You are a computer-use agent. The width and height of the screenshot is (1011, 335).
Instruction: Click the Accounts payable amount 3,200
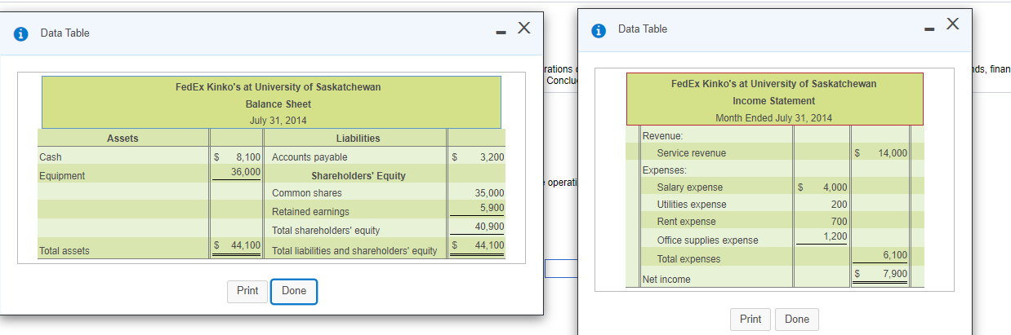click(492, 157)
